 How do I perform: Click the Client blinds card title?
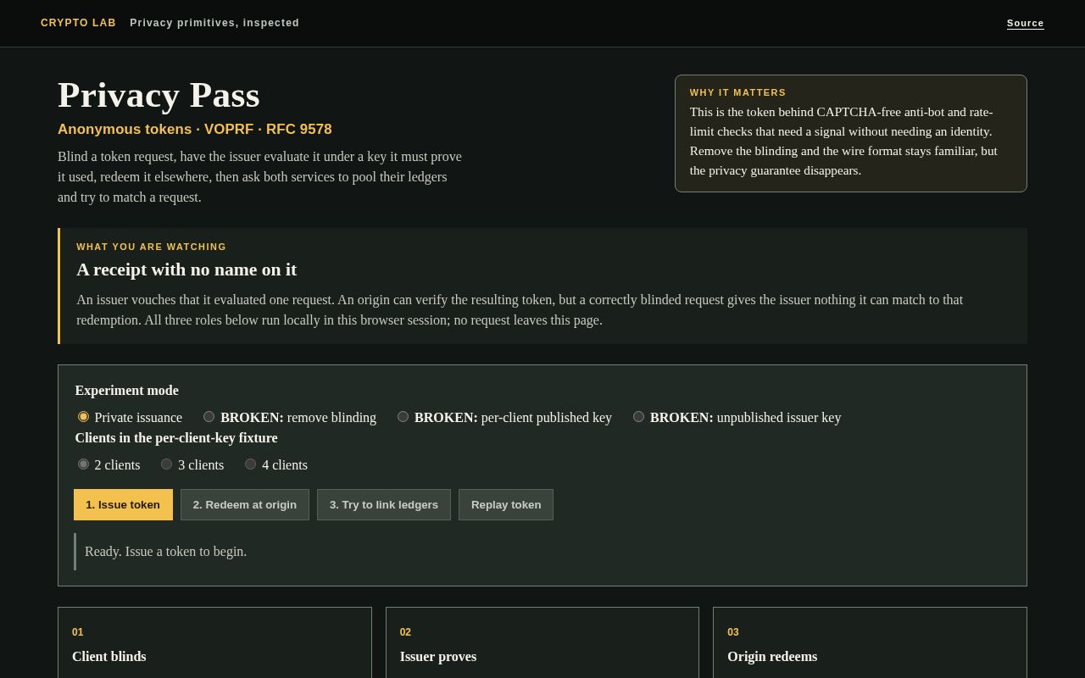pos(109,657)
